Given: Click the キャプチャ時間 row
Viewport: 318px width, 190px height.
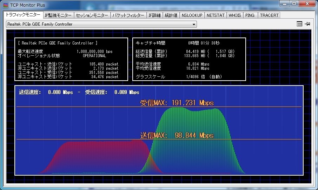Looking at the screenshot, I should tap(178, 43).
